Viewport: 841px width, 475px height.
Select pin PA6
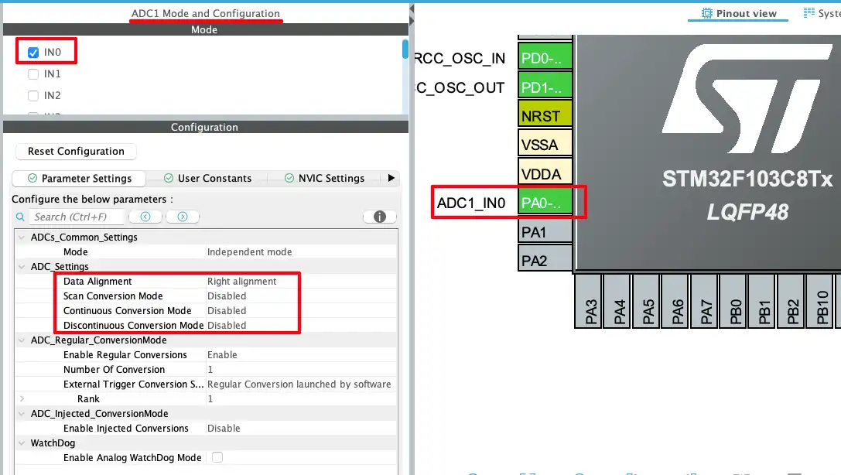pyautogui.click(x=675, y=301)
